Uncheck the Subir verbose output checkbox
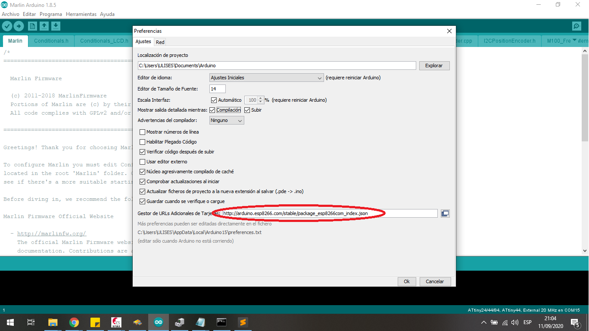This screenshot has height=331, width=589. (x=247, y=110)
